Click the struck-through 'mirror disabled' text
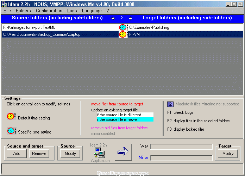Screen dimensions: 245x176 coord(103,133)
